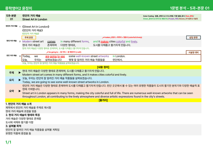Click the yellow [내용 정리] bar

tap(103, 67)
